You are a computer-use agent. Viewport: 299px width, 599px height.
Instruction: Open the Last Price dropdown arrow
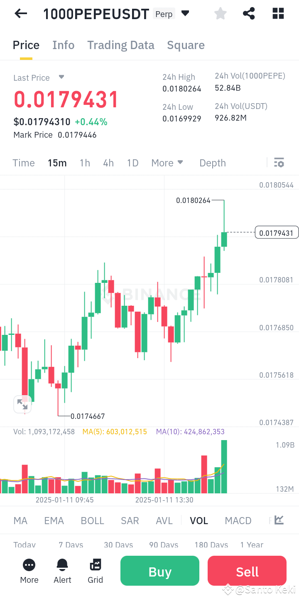[61, 77]
